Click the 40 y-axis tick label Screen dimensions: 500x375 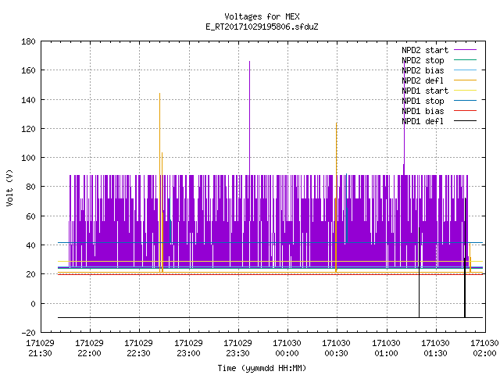(30, 245)
